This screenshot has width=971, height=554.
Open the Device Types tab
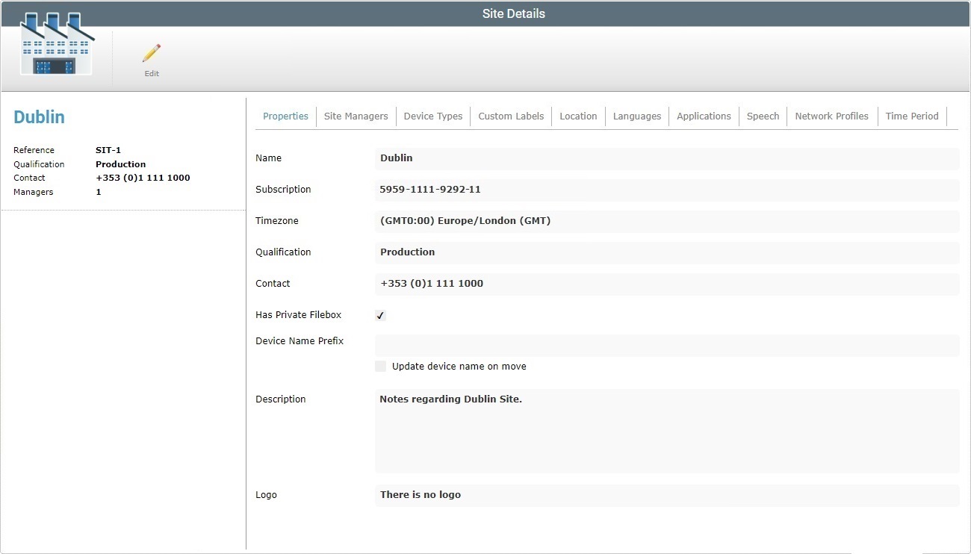pyautogui.click(x=433, y=116)
